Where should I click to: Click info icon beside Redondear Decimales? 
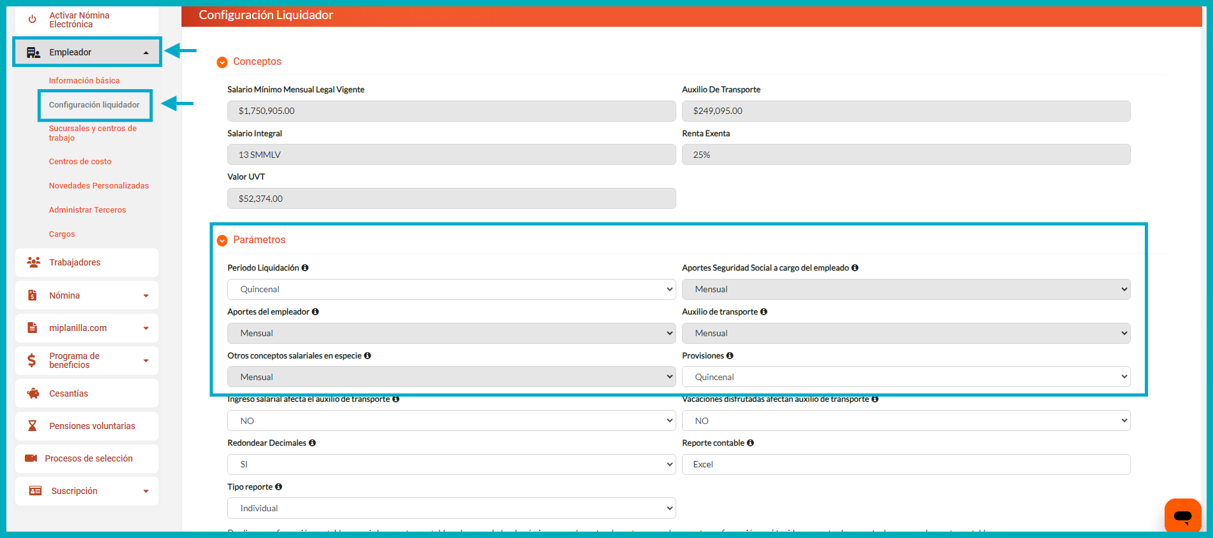point(312,443)
